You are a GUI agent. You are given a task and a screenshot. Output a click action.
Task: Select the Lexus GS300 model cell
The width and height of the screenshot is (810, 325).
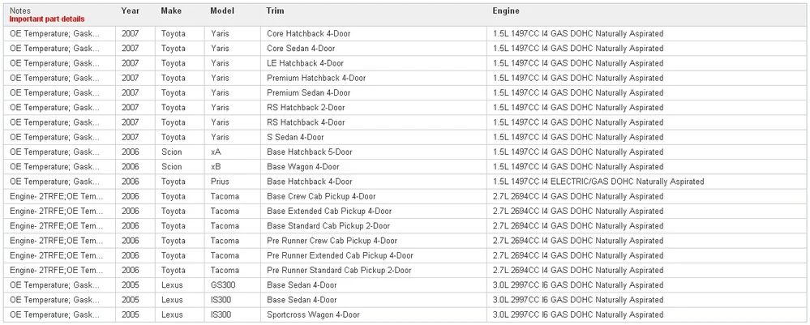point(234,285)
